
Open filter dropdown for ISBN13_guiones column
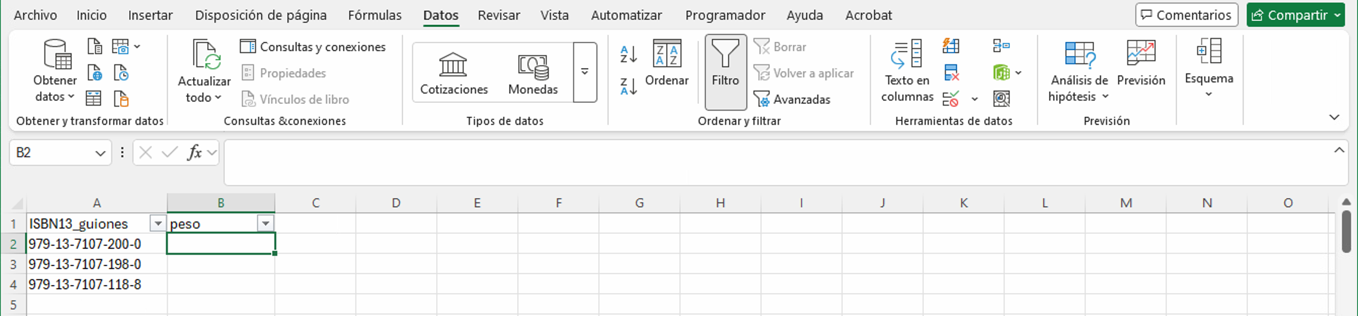pos(158,223)
